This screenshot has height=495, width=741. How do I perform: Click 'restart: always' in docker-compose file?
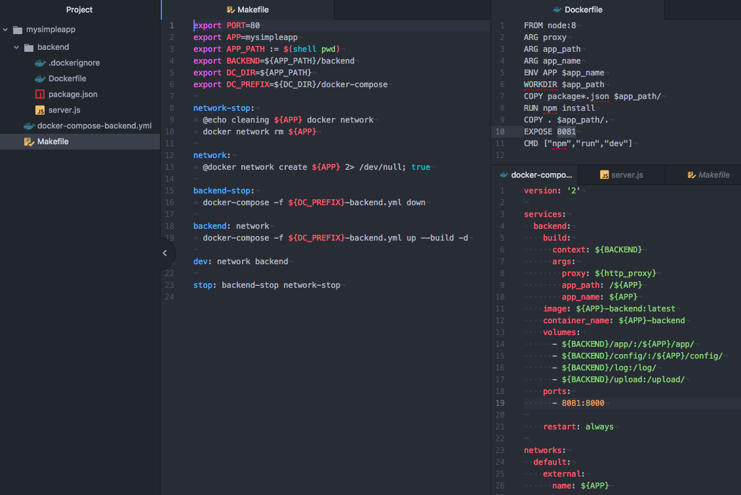tap(578, 427)
